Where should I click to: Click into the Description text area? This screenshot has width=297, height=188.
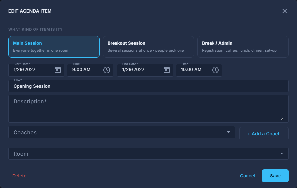pos(148,109)
